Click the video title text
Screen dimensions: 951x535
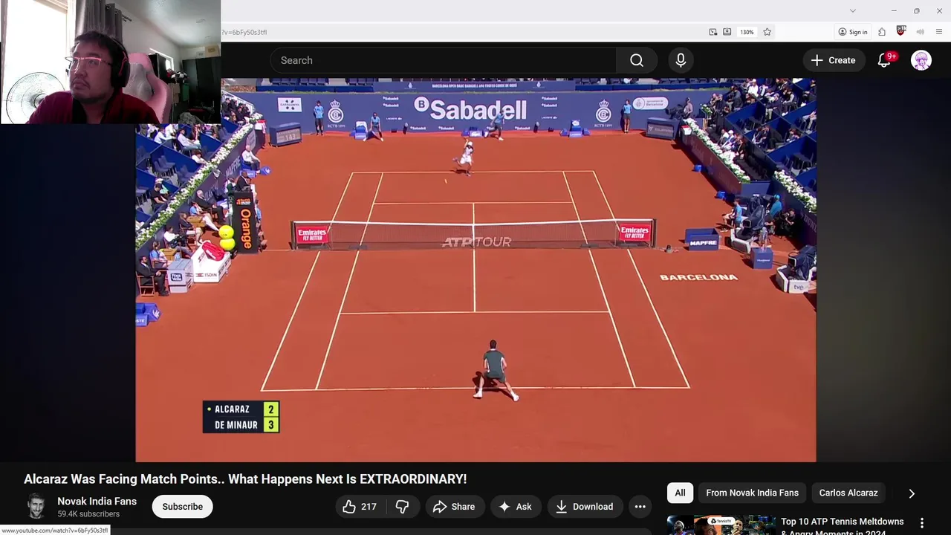[x=245, y=479]
